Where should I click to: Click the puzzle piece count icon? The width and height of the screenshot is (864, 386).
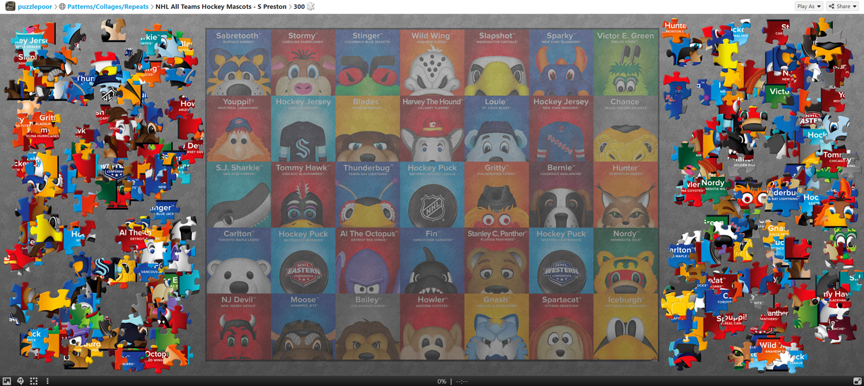[310, 6]
